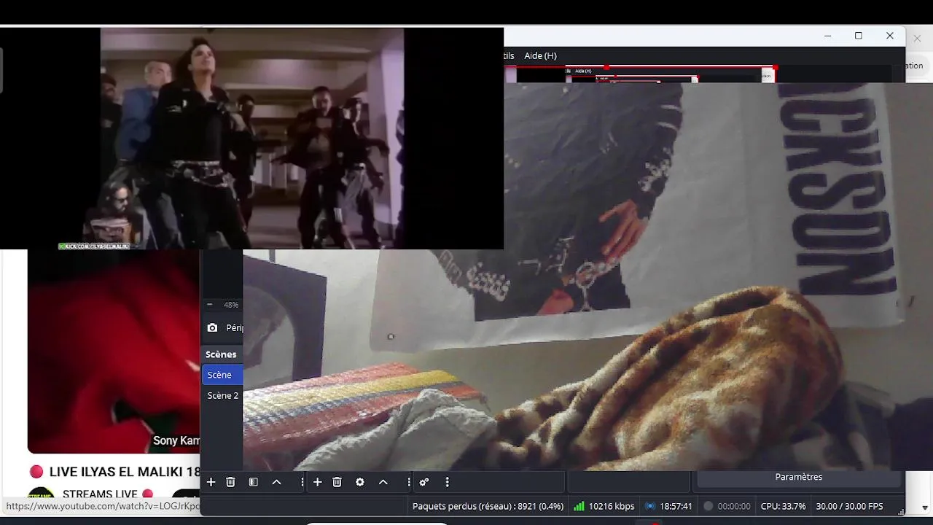Select the Scène 2 scene
The height and width of the screenshot is (525, 933).
[x=222, y=395]
